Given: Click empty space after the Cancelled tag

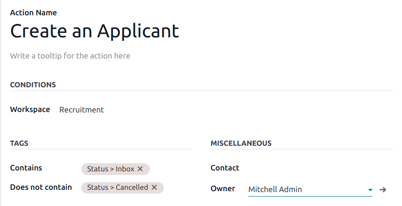Looking at the screenshot, I should click(x=178, y=188).
